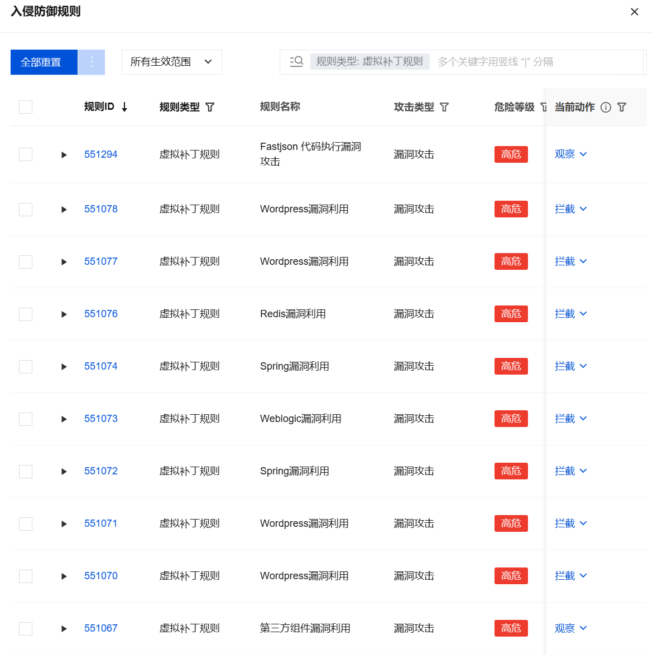
Task: Click the 第三方组件漏洞利用 rule name
Action: (305, 629)
